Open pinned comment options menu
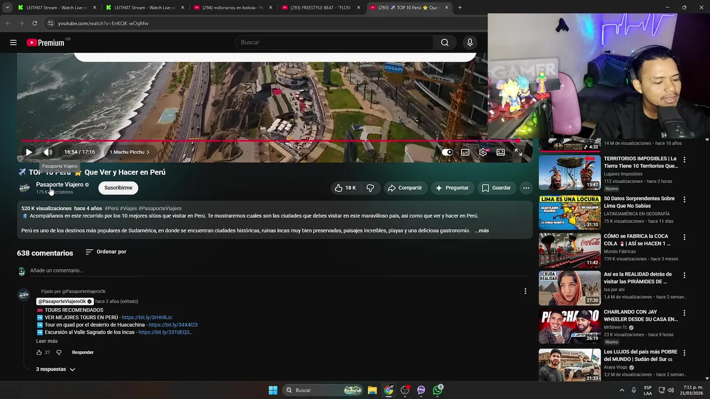The image size is (710, 399). click(x=525, y=291)
